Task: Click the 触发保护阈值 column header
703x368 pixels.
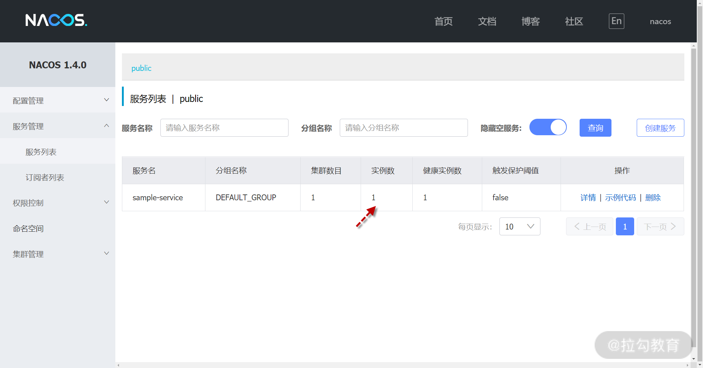Action: tap(521, 171)
